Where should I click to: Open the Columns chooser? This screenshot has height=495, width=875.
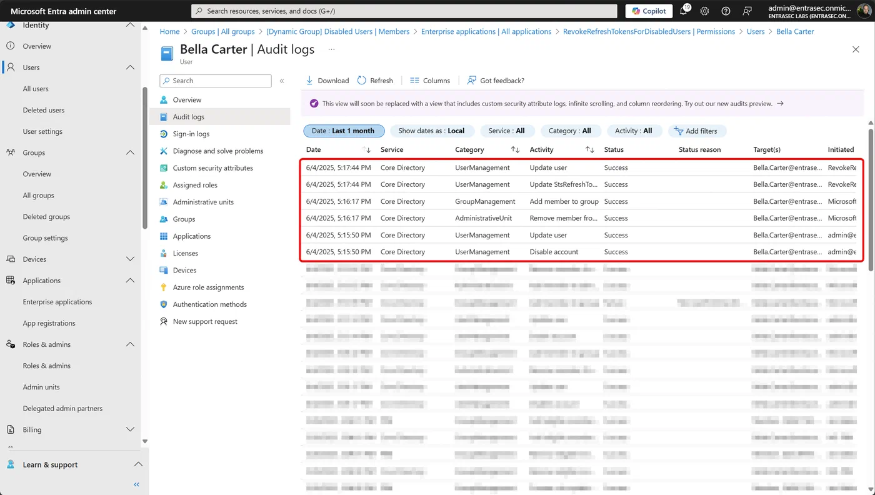430,81
